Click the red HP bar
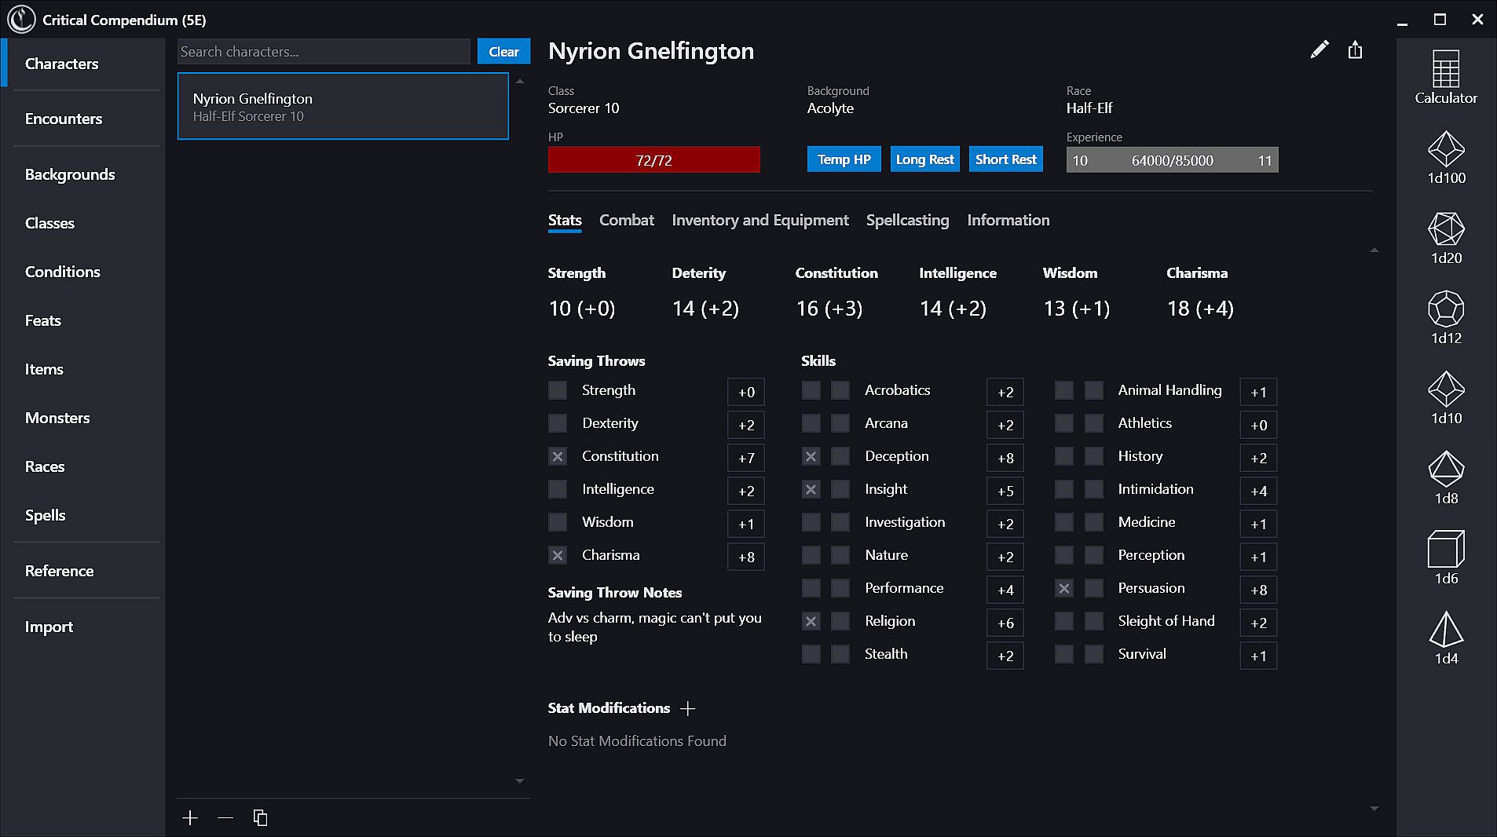 tap(653, 160)
